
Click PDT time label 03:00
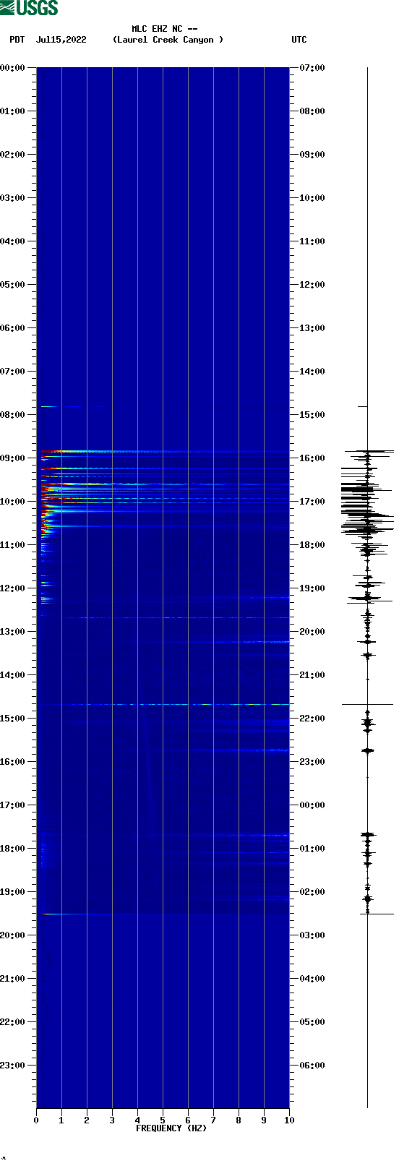pos(12,198)
